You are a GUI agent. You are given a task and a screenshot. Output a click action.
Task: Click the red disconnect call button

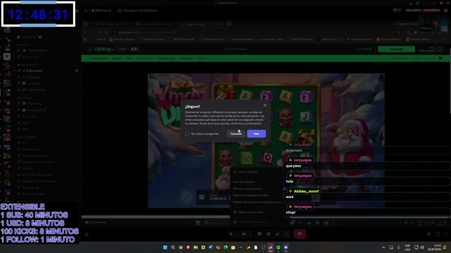click(x=300, y=234)
